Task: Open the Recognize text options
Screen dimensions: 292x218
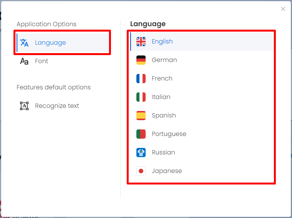Action: [63, 106]
